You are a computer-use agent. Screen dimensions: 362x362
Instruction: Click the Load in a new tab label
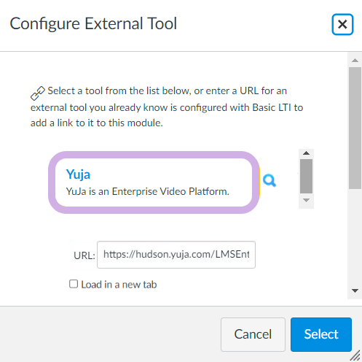coord(119,285)
